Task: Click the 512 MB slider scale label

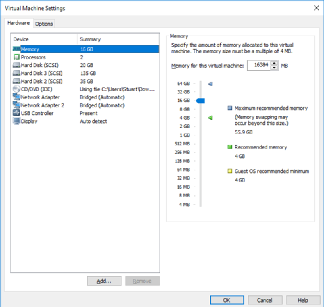Action: pos(182,144)
